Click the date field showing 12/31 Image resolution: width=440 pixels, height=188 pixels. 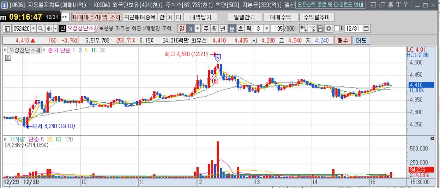click(353, 28)
